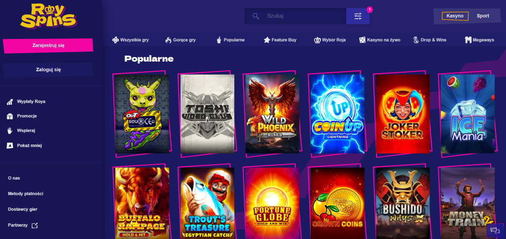Open the search filter settings icon

point(358,16)
